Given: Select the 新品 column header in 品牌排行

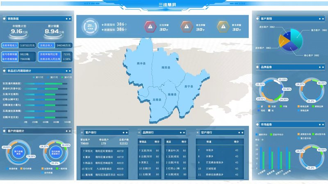Looking at the screenshot, I should click(168, 141).
